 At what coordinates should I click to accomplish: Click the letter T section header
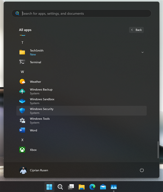(x=22, y=42)
